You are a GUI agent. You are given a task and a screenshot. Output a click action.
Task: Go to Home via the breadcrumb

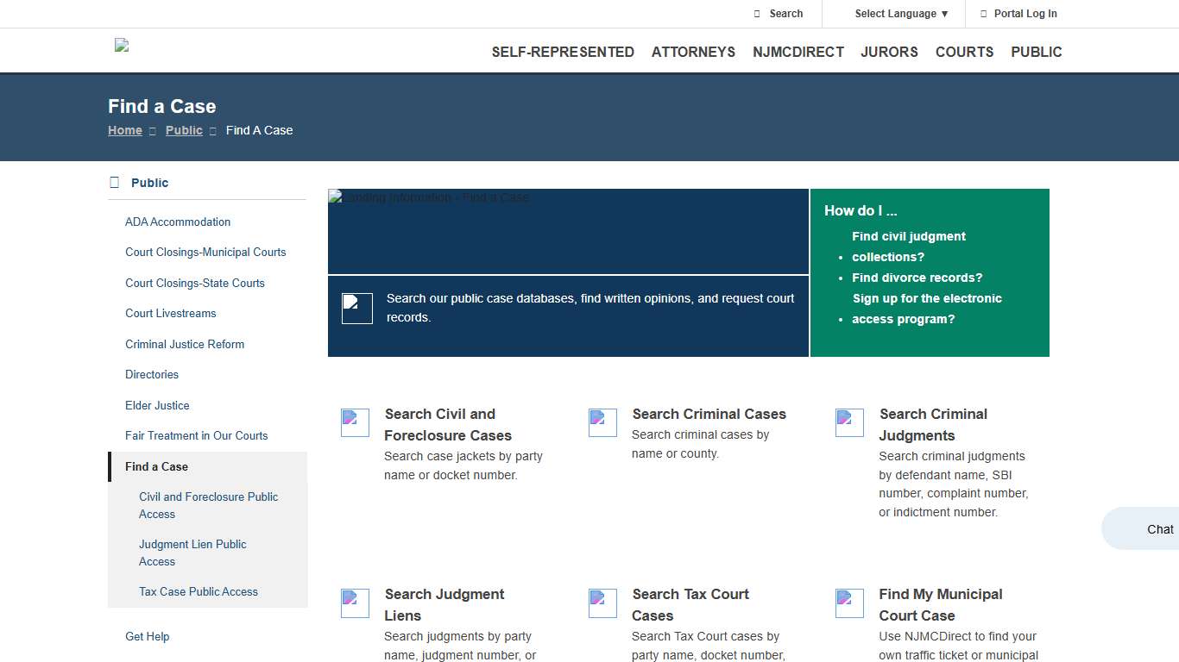[x=125, y=130]
